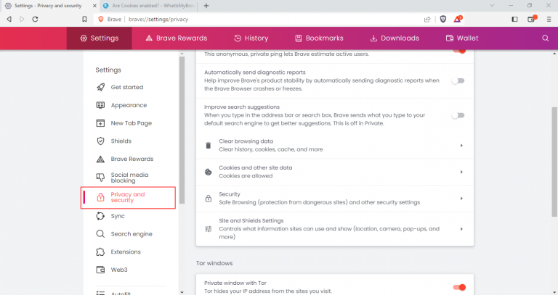Screen dimensions: 558x295
Task: Toggle Improve search suggestions switch
Action: [x=458, y=115]
